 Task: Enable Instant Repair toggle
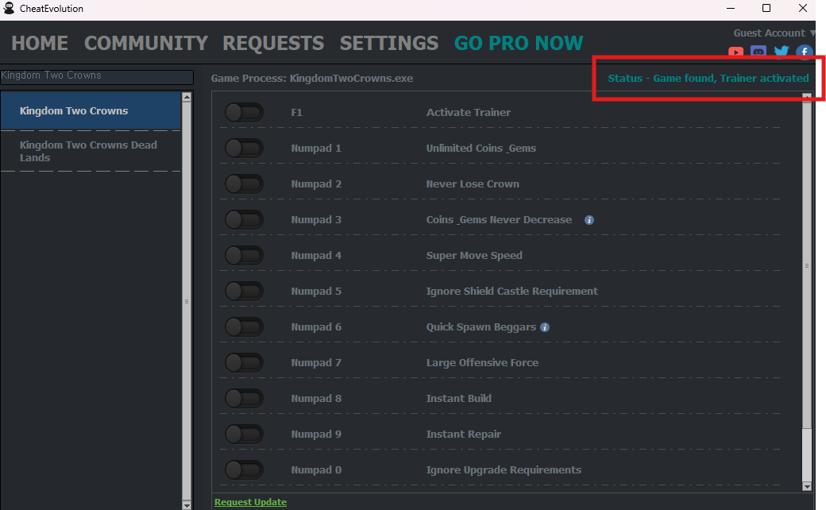pyautogui.click(x=244, y=434)
